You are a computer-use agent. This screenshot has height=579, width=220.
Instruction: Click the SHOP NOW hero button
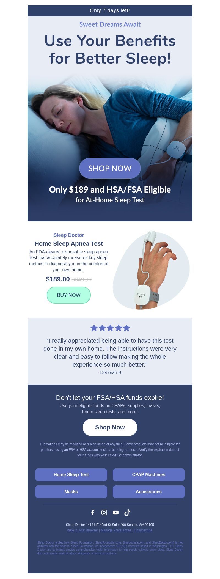pyautogui.click(x=110, y=168)
